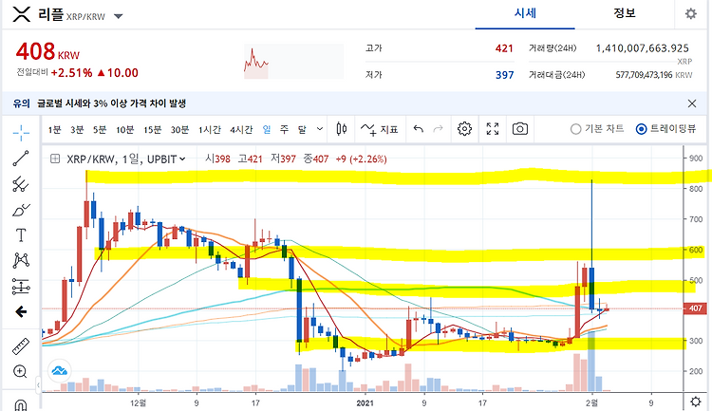
Task: Click the back arrow tool icon
Action: coord(21,311)
